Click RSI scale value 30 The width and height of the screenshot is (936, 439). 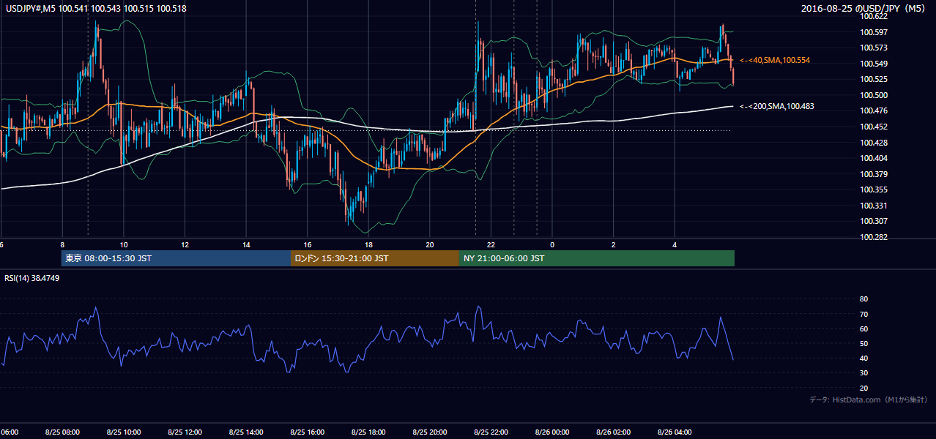tap(863, 373)
